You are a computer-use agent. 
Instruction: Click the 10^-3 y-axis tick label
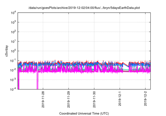click(13, 80)
